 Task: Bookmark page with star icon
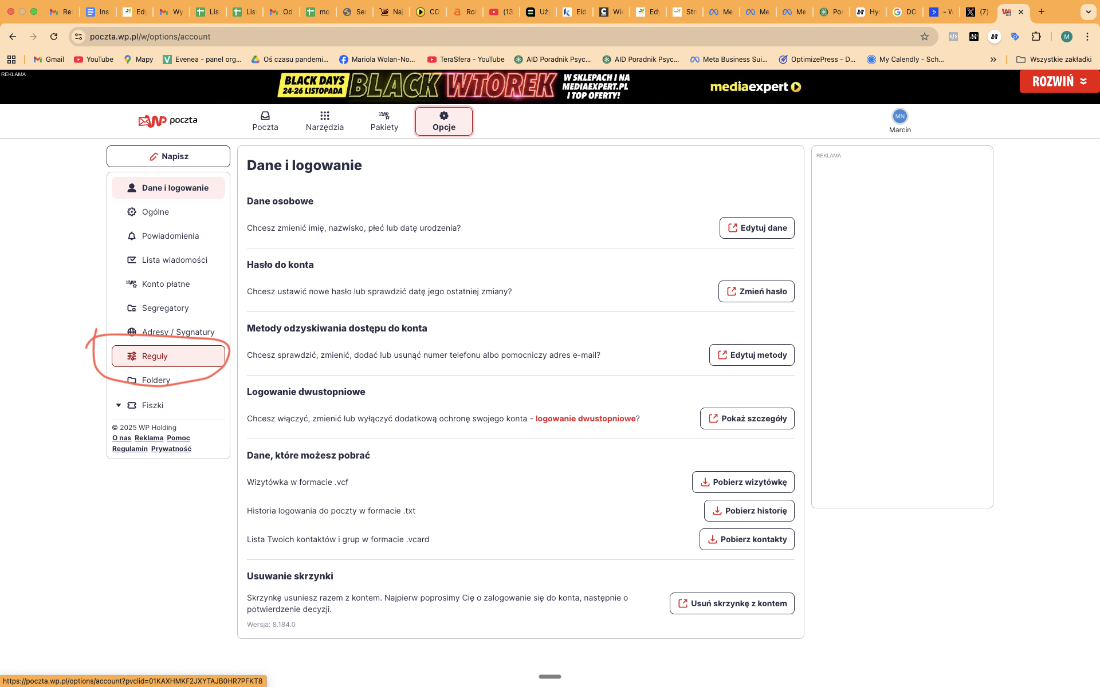point(924,37)
